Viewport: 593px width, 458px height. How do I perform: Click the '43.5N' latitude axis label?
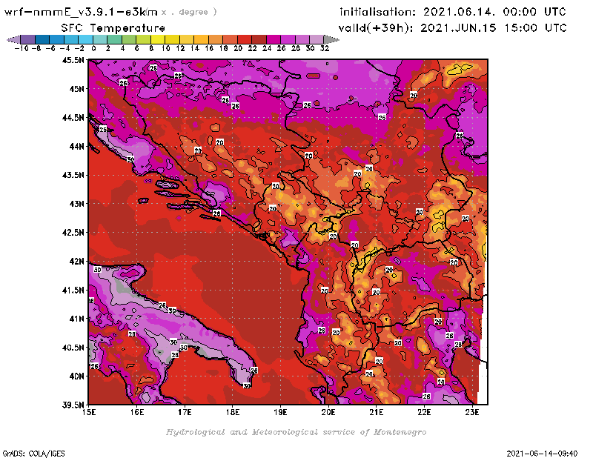73,175
